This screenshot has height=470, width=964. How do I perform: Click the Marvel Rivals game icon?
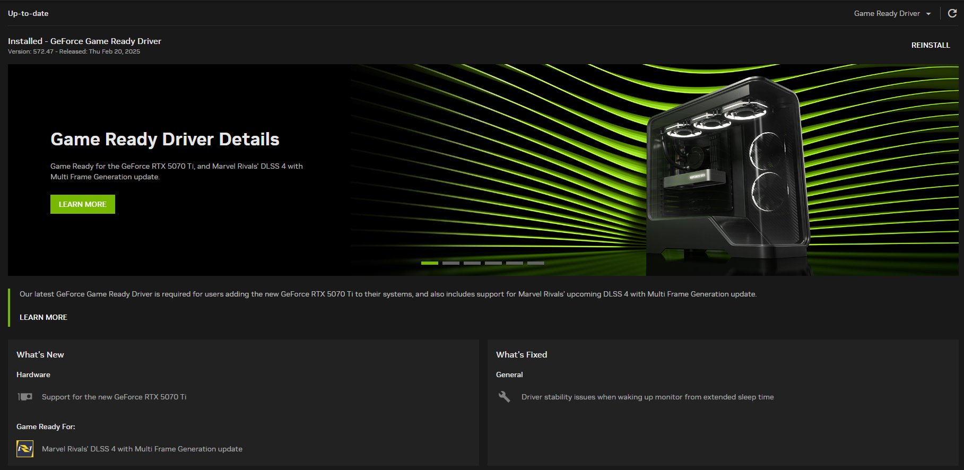(x=25, y=449)
